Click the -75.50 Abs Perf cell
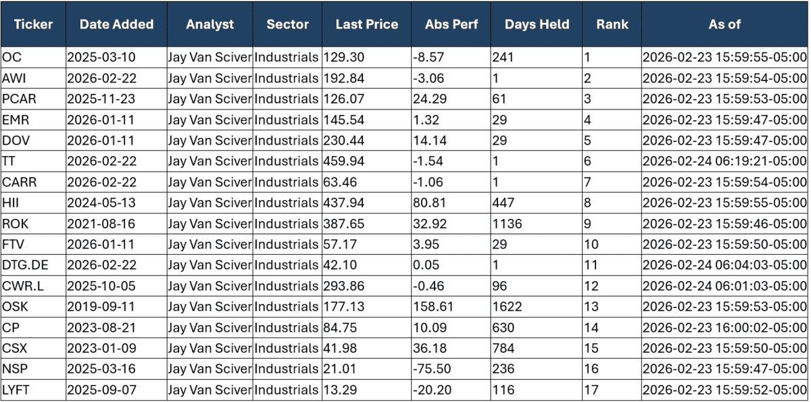This screenshot has width=811, height=402. coord(451,369)
